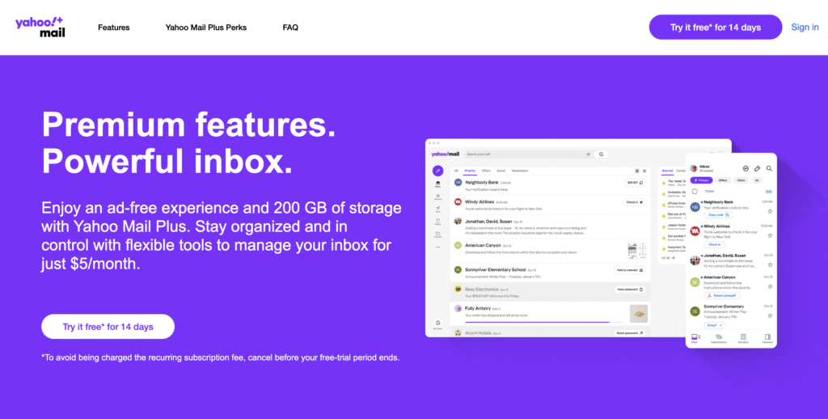This screenshot has width=828, height=419.
Task: Select Subscriptions in the mobile bottom bar
Action: [719, 339]
